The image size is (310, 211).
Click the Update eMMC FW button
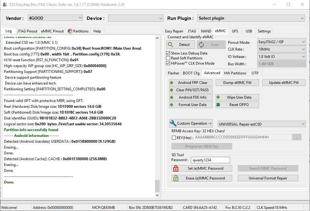[284, 83]
